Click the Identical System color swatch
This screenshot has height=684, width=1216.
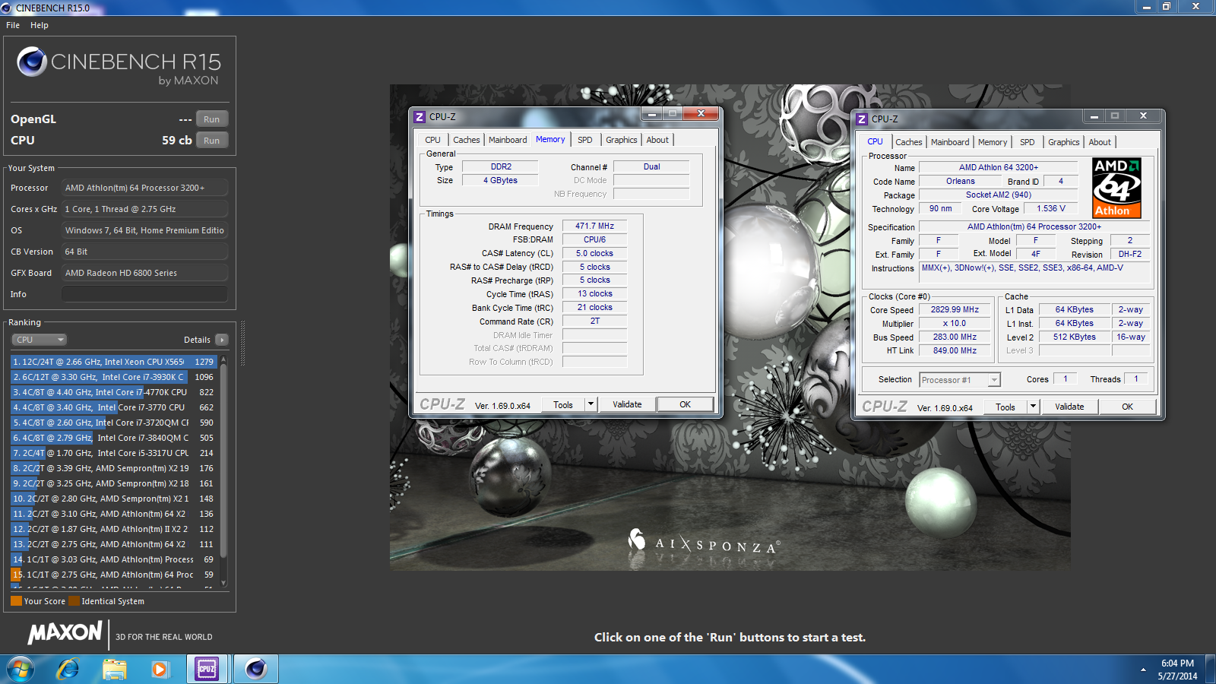click(x=74, y=601)
